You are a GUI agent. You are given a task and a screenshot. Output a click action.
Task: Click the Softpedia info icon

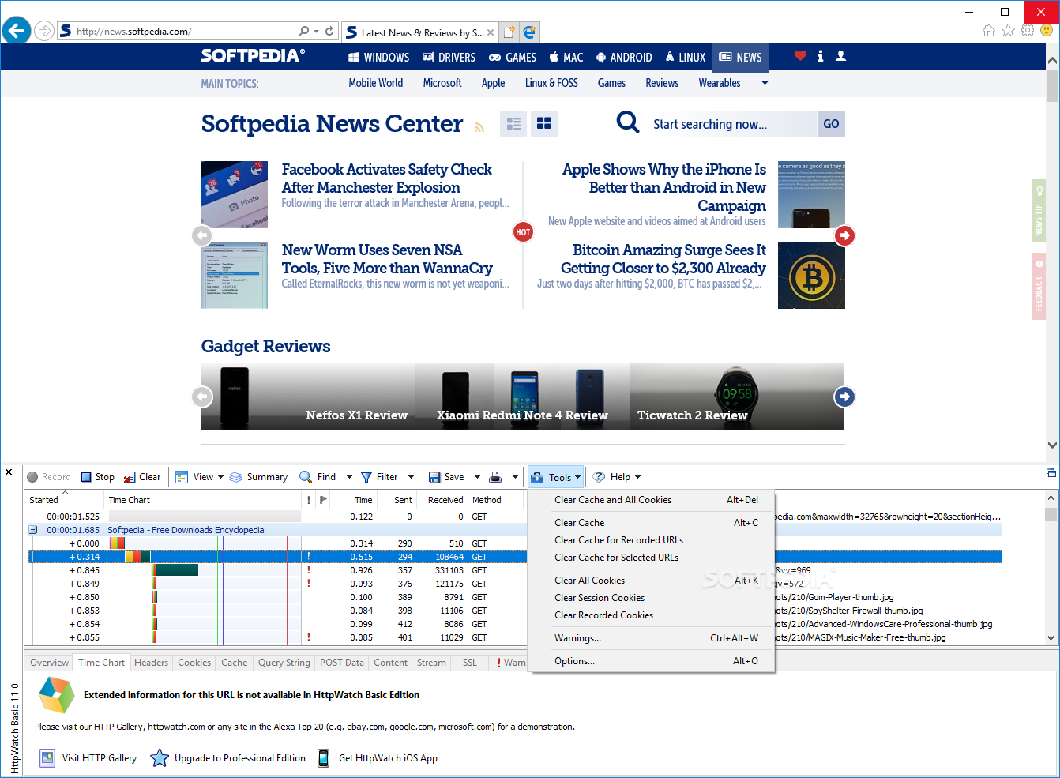coord(821,56)
